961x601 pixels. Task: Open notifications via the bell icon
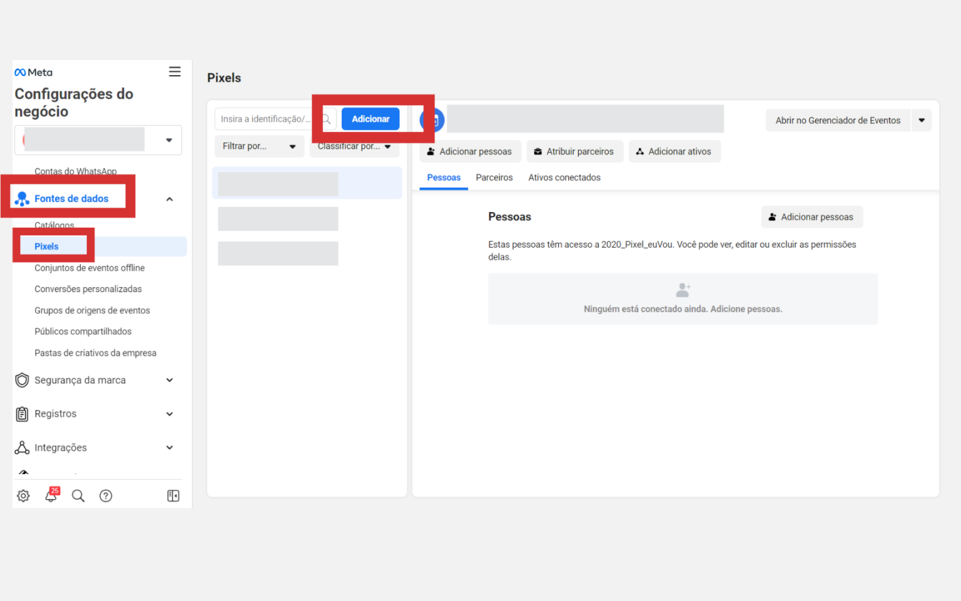51,495
